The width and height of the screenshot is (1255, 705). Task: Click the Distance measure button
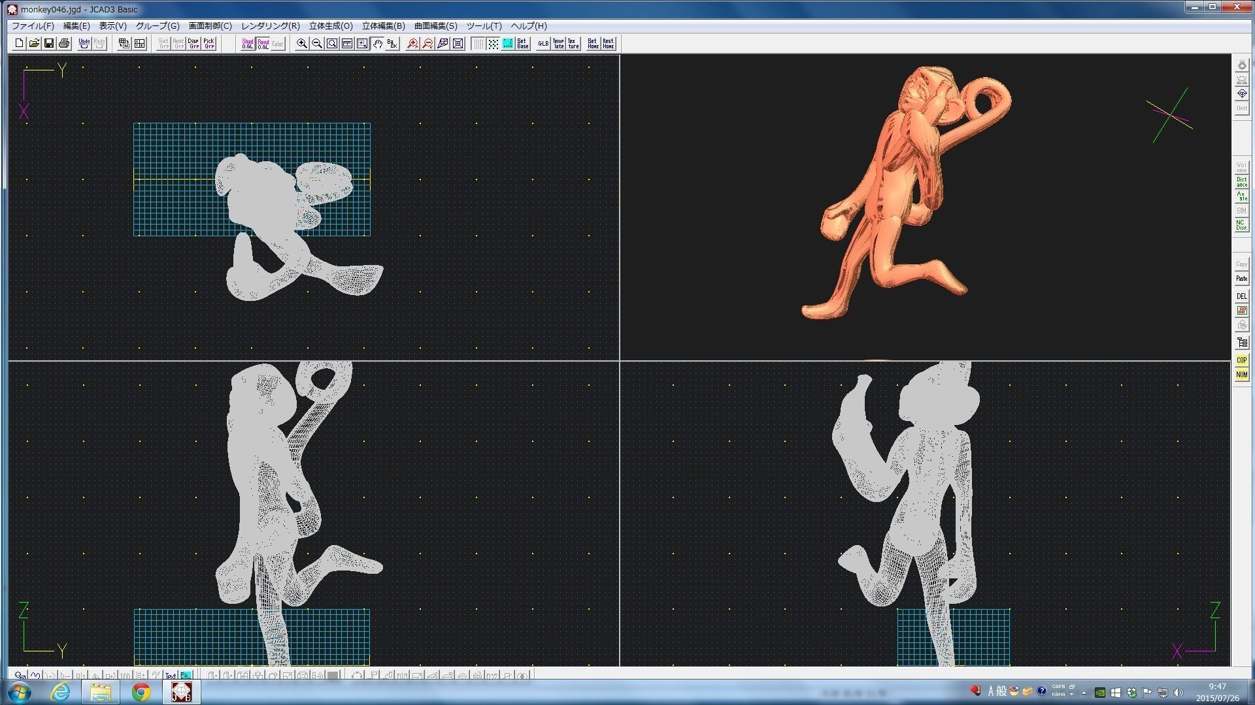[1241, 182]
